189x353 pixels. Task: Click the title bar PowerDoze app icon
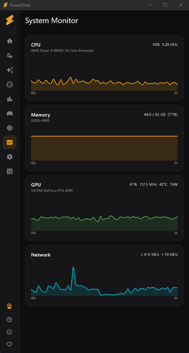point(6,5)
